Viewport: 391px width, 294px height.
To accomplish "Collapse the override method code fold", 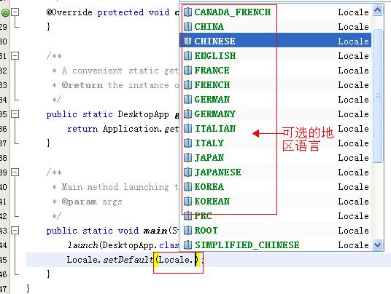I will click(15, 12).
